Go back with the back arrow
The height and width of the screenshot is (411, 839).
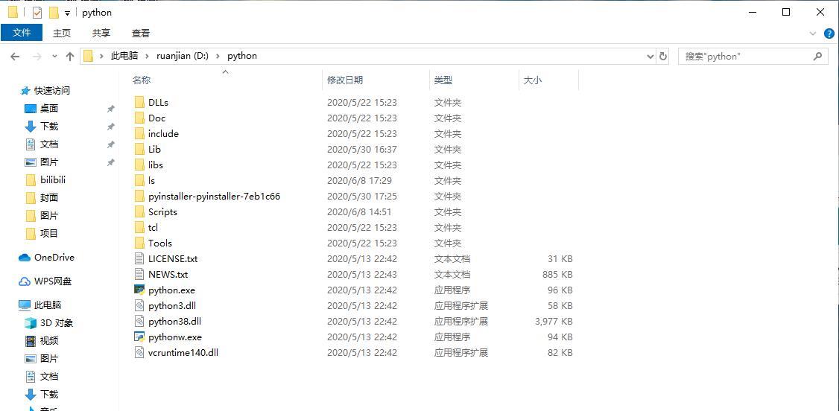coord(15,56)
